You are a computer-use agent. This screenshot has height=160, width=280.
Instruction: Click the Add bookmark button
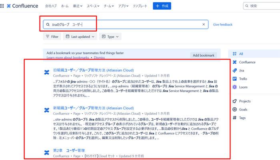(204, 55)
